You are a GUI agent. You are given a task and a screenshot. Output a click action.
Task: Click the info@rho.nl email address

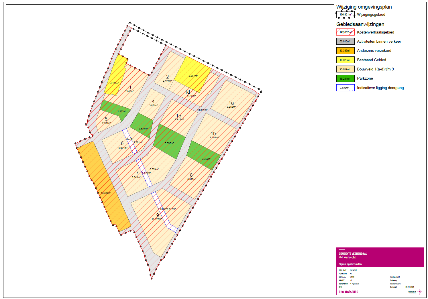(x=412, y=291)
